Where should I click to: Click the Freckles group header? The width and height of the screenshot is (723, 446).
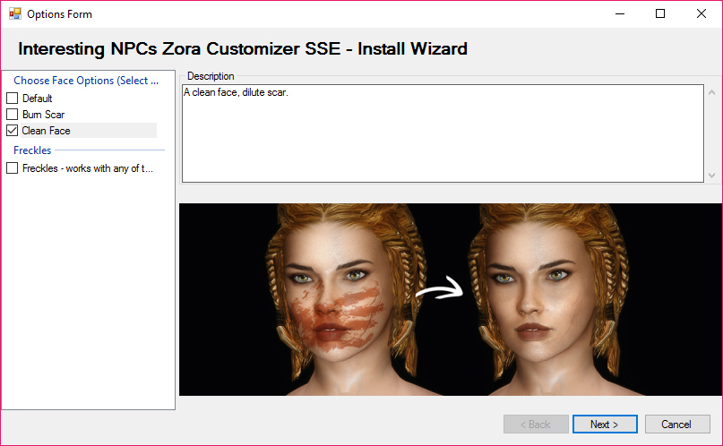click(32, 150)
